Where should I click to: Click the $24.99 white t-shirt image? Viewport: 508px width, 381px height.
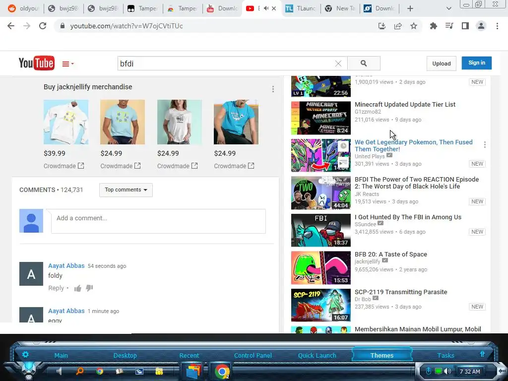(180, 122)
